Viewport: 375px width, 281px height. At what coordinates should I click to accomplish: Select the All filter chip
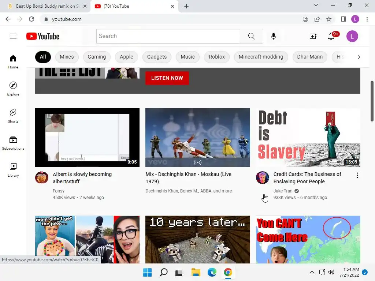[43, 57]
